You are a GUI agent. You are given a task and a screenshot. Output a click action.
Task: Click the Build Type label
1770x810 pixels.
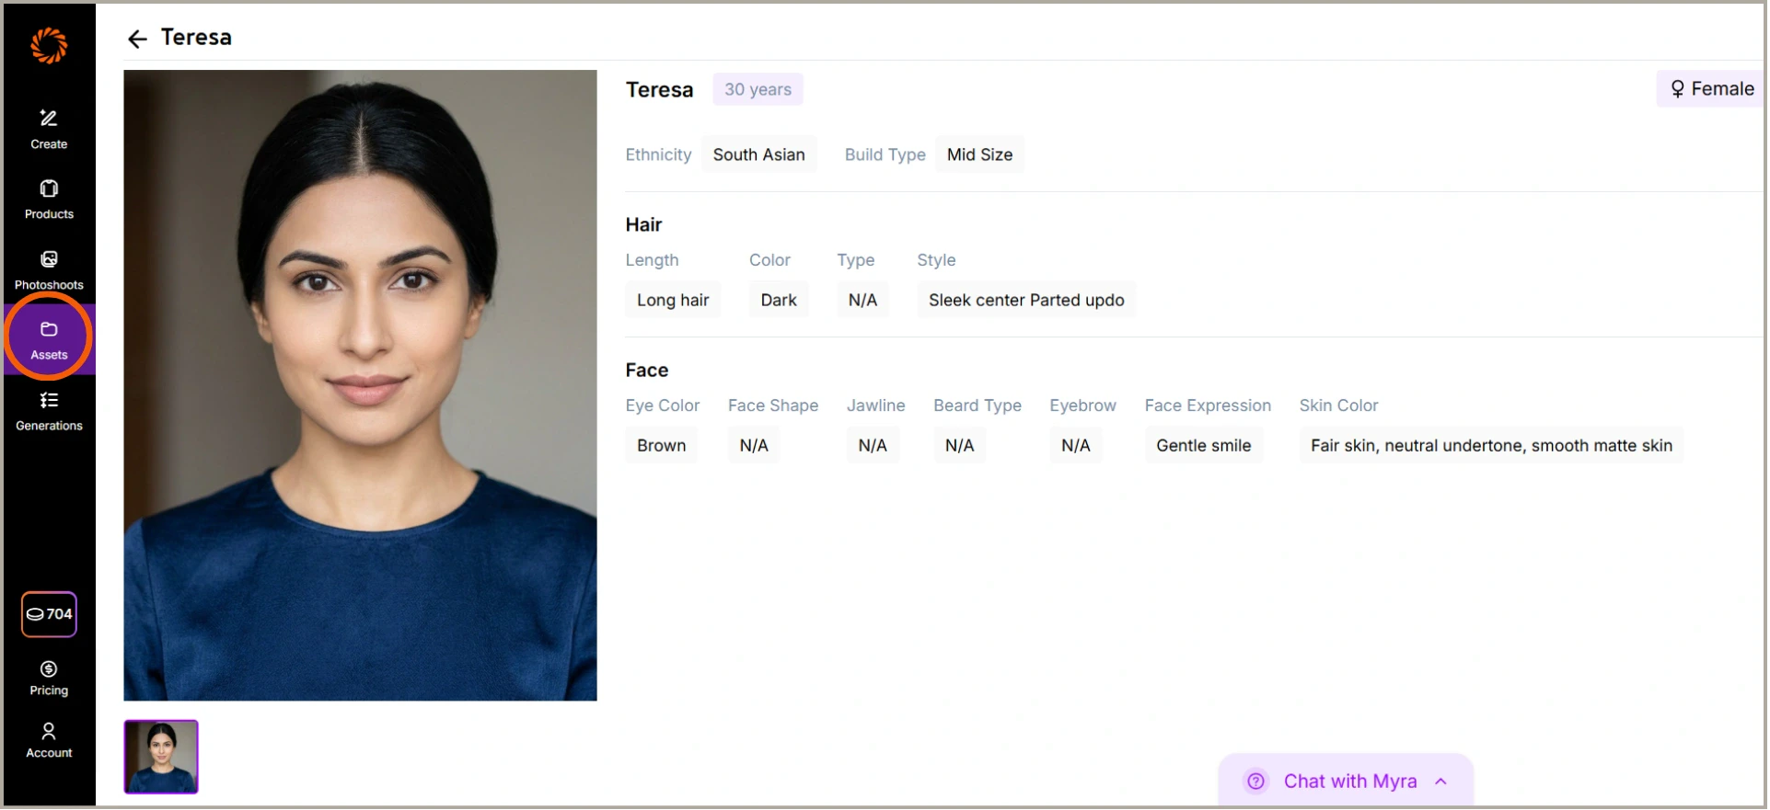(885, 154)
